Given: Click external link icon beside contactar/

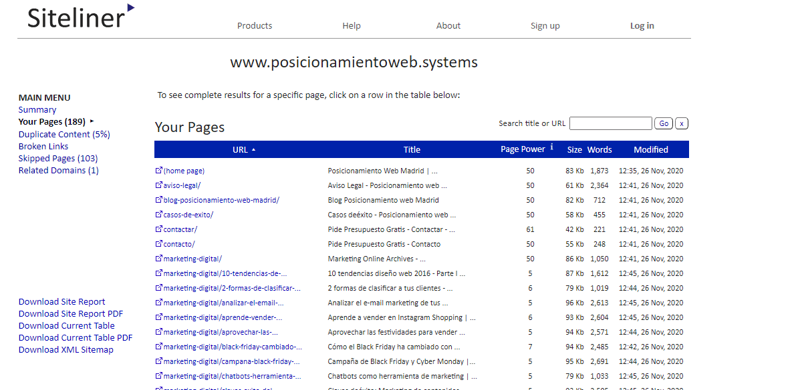Looking at the screenshot, I should tap(159, 229).
